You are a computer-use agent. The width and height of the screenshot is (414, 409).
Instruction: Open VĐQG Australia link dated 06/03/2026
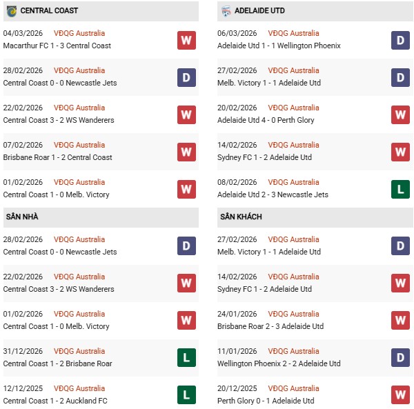pos(293,33)
